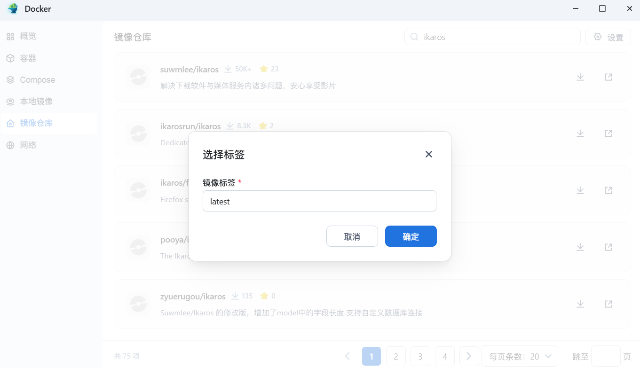Open suwmlee/ikaros external link icon

(608, 77)
